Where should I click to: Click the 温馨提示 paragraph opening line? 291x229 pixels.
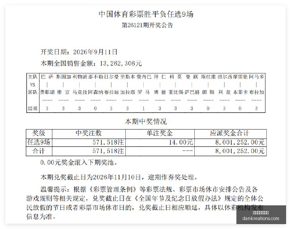[149, 189]
